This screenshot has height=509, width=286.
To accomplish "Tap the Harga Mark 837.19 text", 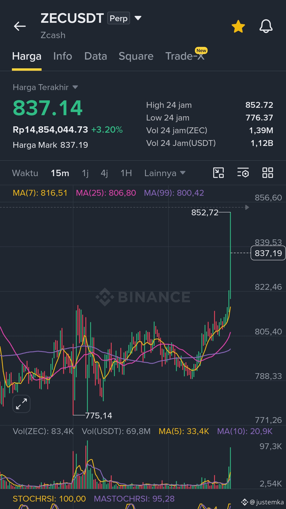I will pos(50,145).
